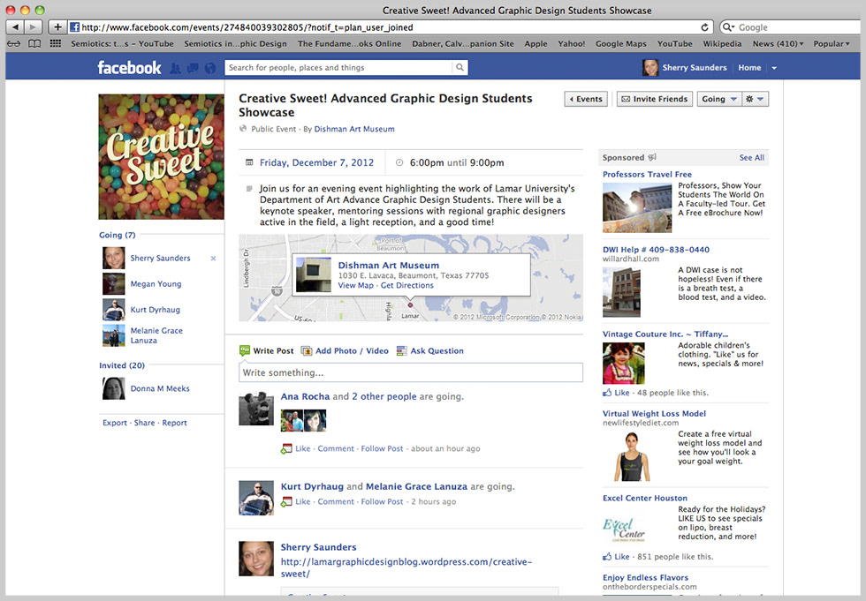Click the Facebook search field
The width and height of the screenshot is (866, 601).
click(x=338, y=67)
